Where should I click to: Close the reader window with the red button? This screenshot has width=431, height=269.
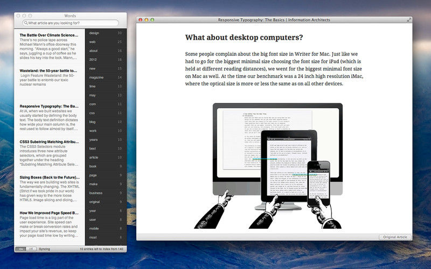pos(140,20)
